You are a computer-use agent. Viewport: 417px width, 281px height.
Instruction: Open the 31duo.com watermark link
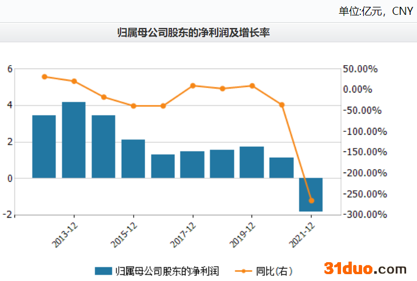[x=366, y=268]
